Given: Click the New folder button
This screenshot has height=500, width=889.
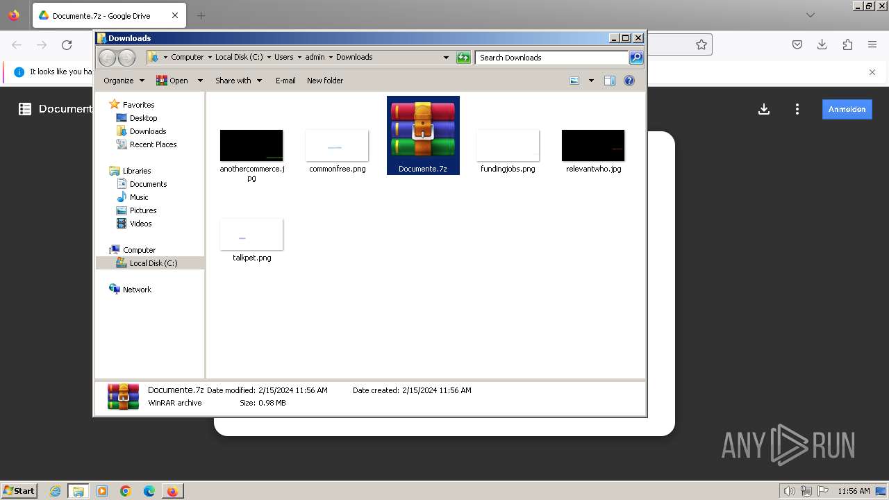Looking at the screenshot, I should pyautogui.click(x=325, y=81).
